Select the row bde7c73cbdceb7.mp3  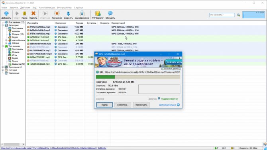click(x=146, y=54)
